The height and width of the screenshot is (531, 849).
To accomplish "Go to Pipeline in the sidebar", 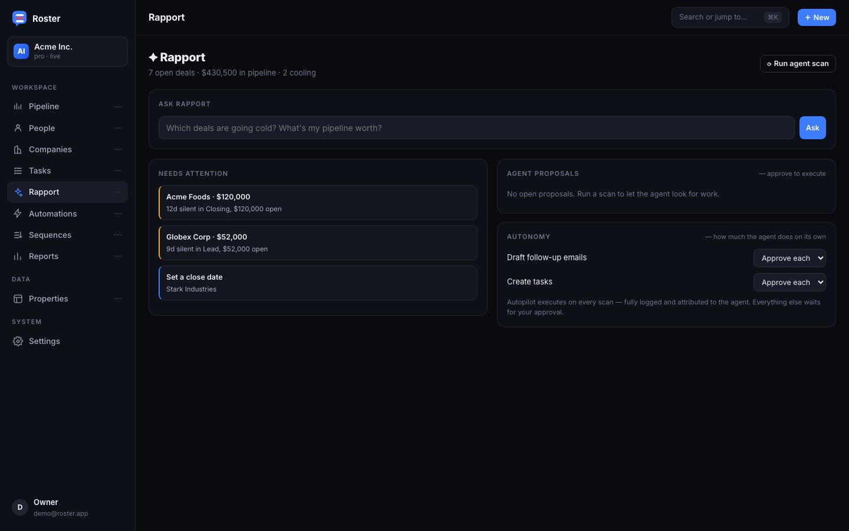I will (67, 107).
